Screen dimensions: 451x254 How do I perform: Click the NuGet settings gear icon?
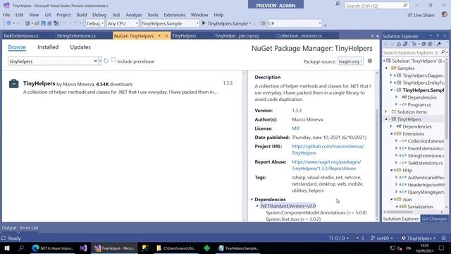pos(370,61)
